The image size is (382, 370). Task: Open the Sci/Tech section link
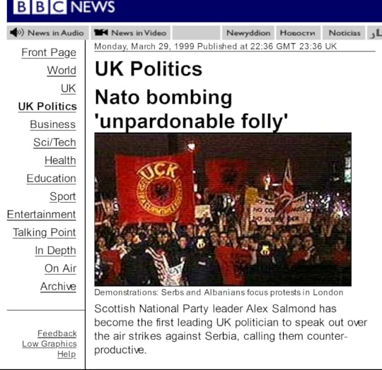[x=54, y=143]
